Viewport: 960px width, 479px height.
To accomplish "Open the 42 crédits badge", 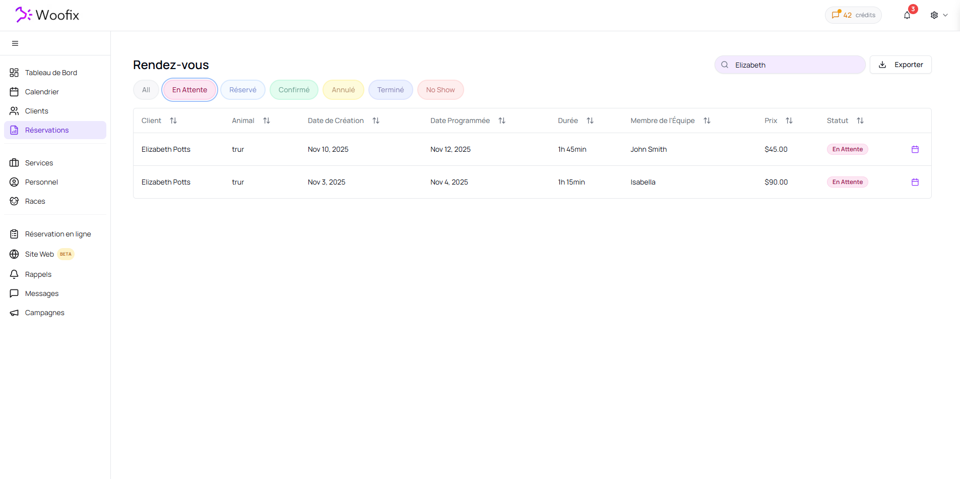I will pyautogui.click(x=853, y=15).
